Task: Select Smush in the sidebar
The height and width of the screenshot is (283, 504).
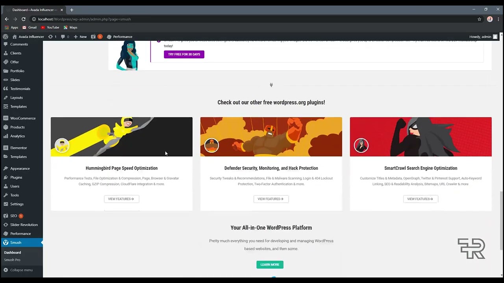Action: [x=21, y=243]
